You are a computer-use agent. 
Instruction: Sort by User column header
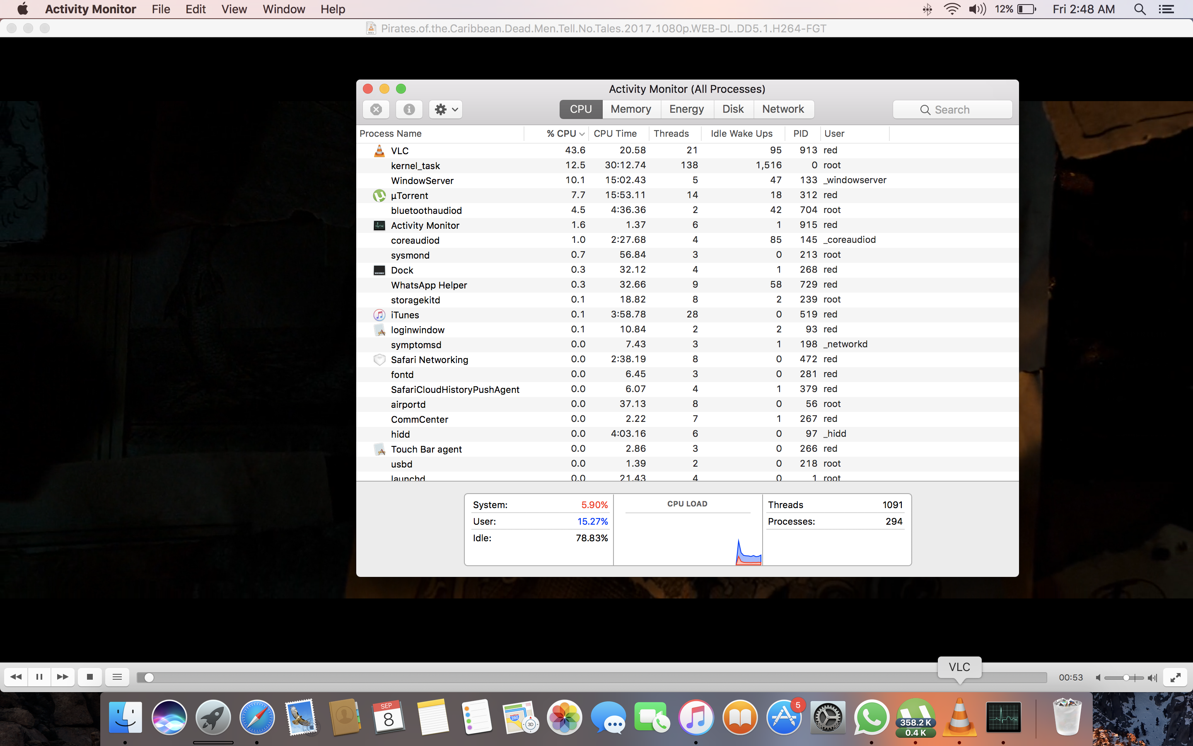pos(854,134)
